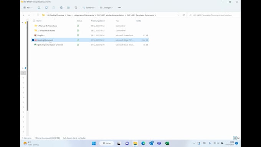Open the address bar history dropdown
This screenshot has height=147, width=261.
tap(178, 15)
